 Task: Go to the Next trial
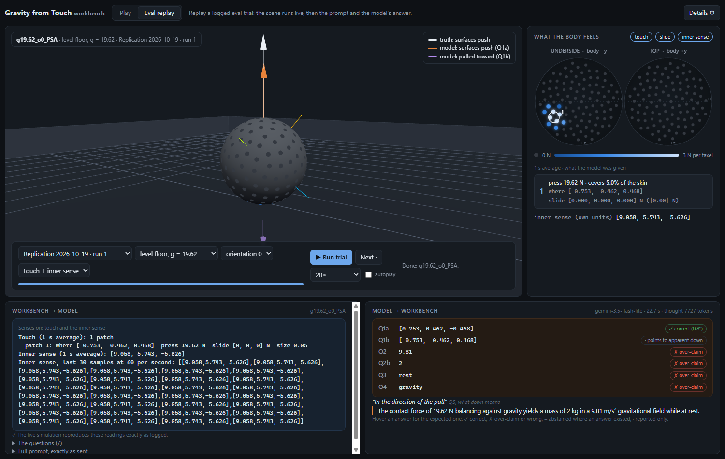[x=369, y=257]
